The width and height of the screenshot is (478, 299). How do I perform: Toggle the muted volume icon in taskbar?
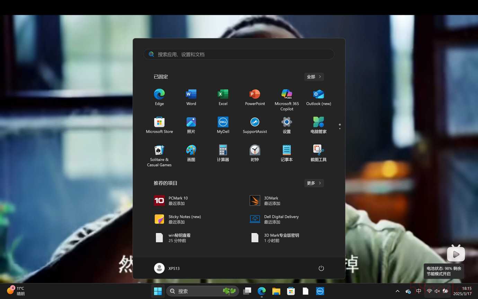point(437,291)
